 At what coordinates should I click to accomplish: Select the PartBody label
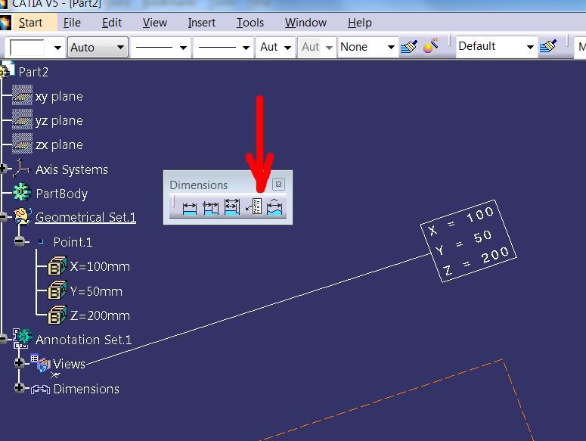coord(62,194)
